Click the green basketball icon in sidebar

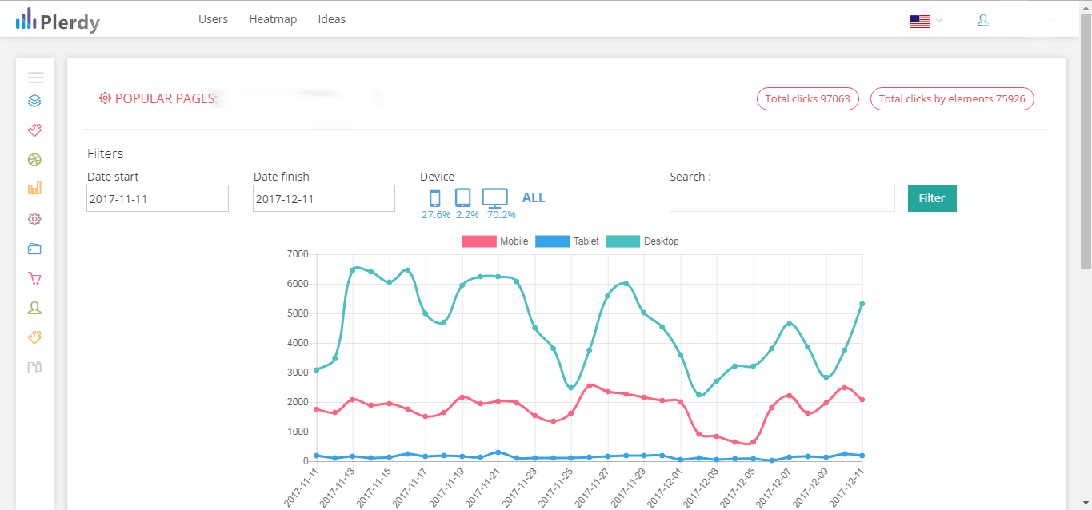[x=34, y=160]
